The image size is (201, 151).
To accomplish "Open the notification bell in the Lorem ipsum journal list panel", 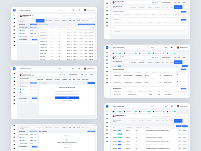I will (x=172, y=106).
